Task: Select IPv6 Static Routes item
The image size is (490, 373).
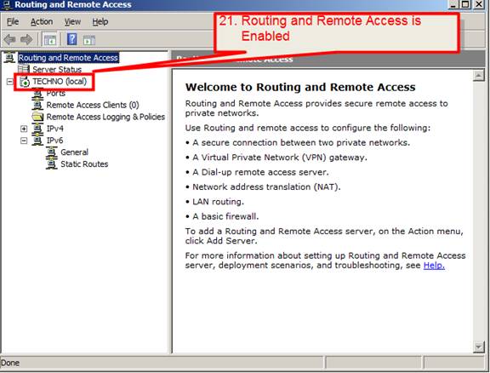Action: [x=84, y=164]
